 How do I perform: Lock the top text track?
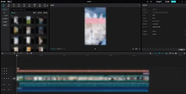[x=4, y=68]
